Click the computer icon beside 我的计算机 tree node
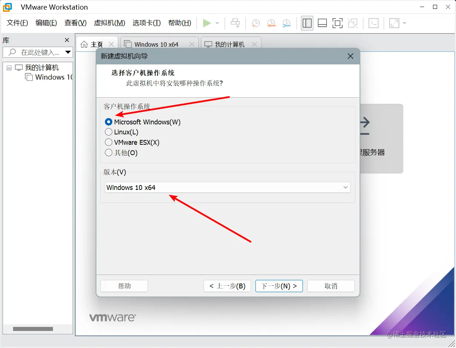 19,68
